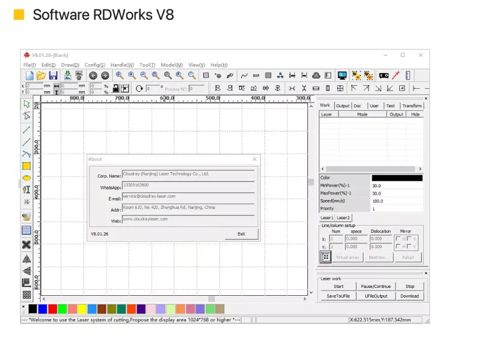This screenshot has height=339, width=490.
Task: Check the Y row Mirror H checkbox
Action: [x=398, y=247]
